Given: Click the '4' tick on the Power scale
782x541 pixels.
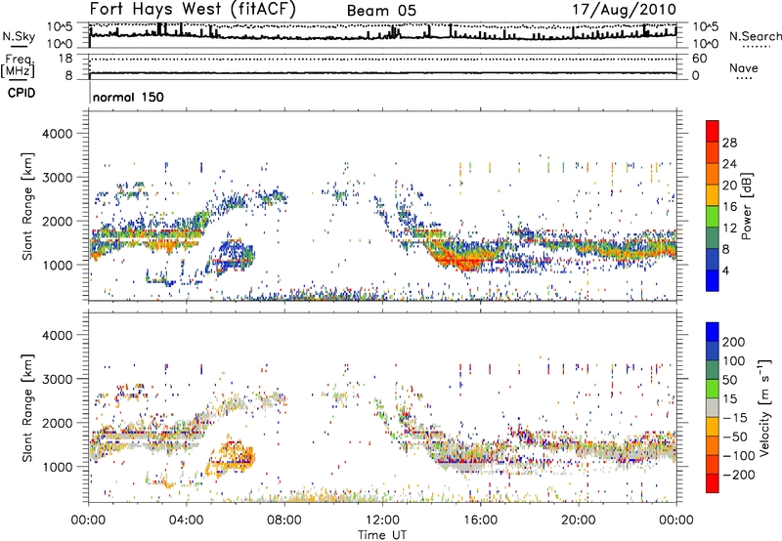Looking at the screenshot, I should tap(726, 270).
